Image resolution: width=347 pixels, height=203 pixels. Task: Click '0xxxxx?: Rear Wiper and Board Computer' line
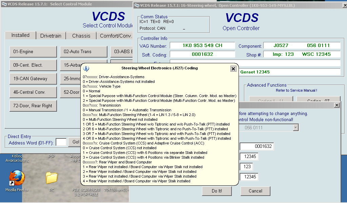tap(117, 162)
